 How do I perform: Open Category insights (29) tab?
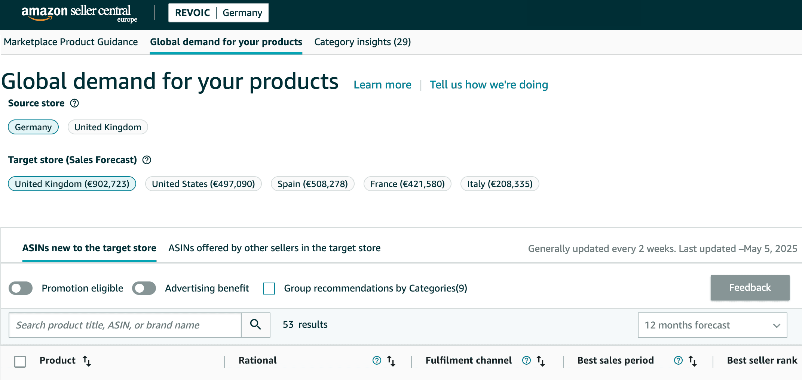coord(362,42)
